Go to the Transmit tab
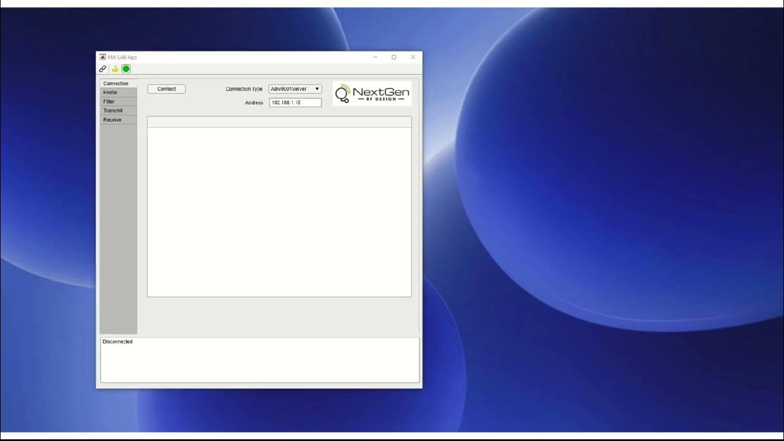This screenshot has height=441, width=784. [118, 111]
